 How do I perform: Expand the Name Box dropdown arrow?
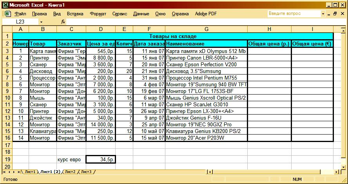click(41, 22)
